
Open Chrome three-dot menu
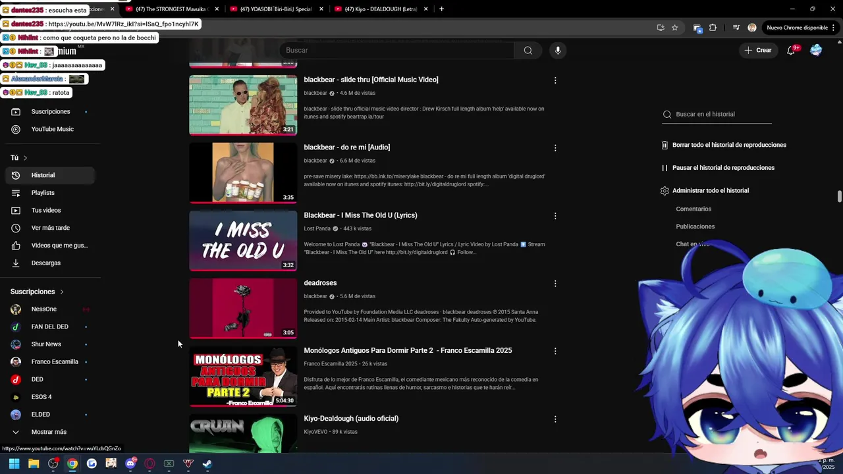[x=834, y=28]
